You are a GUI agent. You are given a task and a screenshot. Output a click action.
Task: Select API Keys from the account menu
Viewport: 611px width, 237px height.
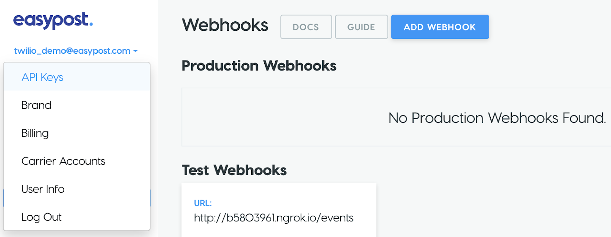click(x=77, y=77)
